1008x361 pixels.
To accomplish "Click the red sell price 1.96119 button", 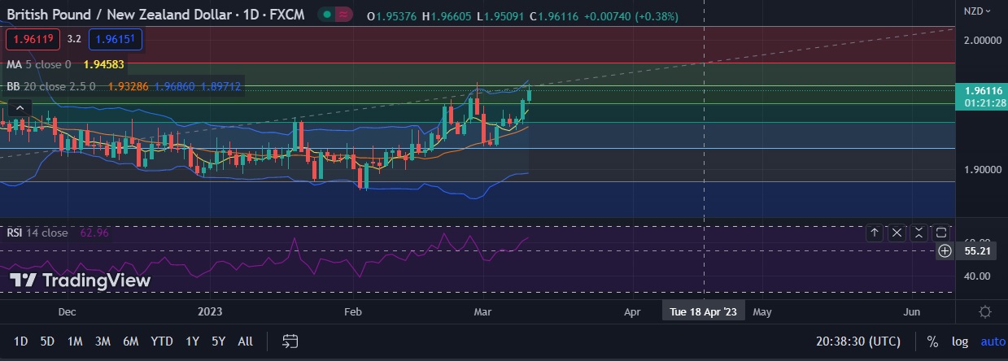I will point(33,38).
